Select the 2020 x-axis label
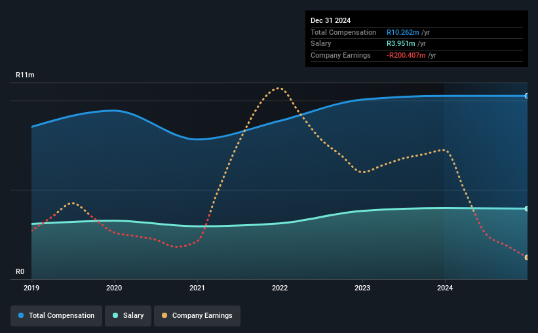The height and width of the screenshot is (333, 538). [x=114, y=288]
